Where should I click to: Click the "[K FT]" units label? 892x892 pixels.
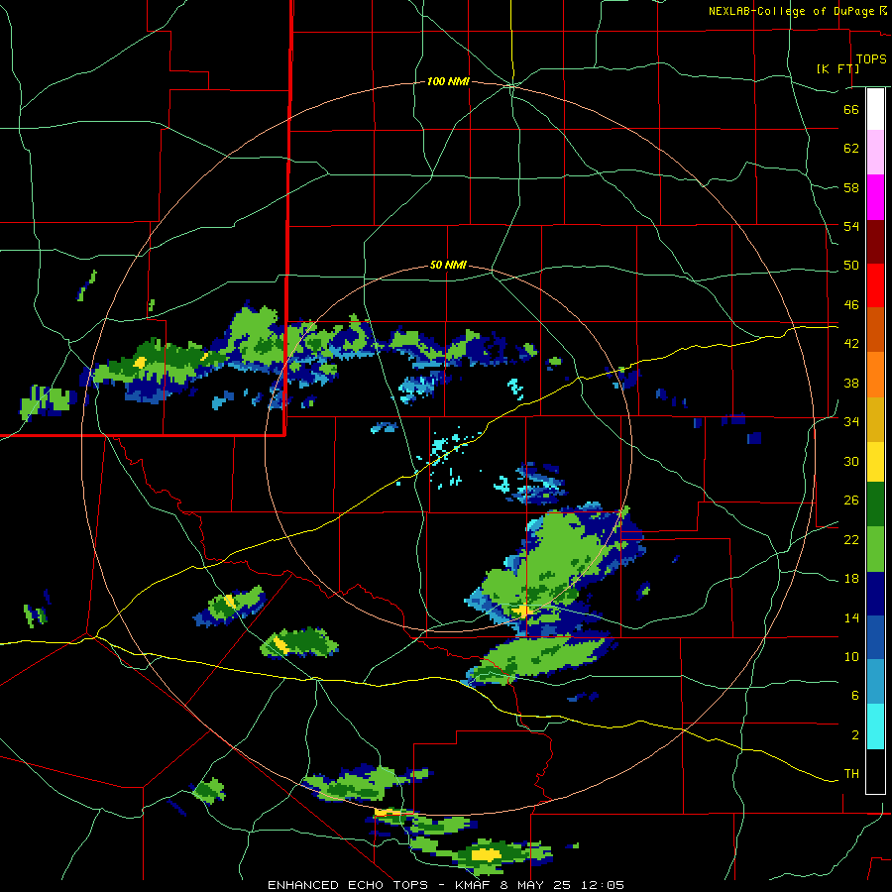point(837,68)
